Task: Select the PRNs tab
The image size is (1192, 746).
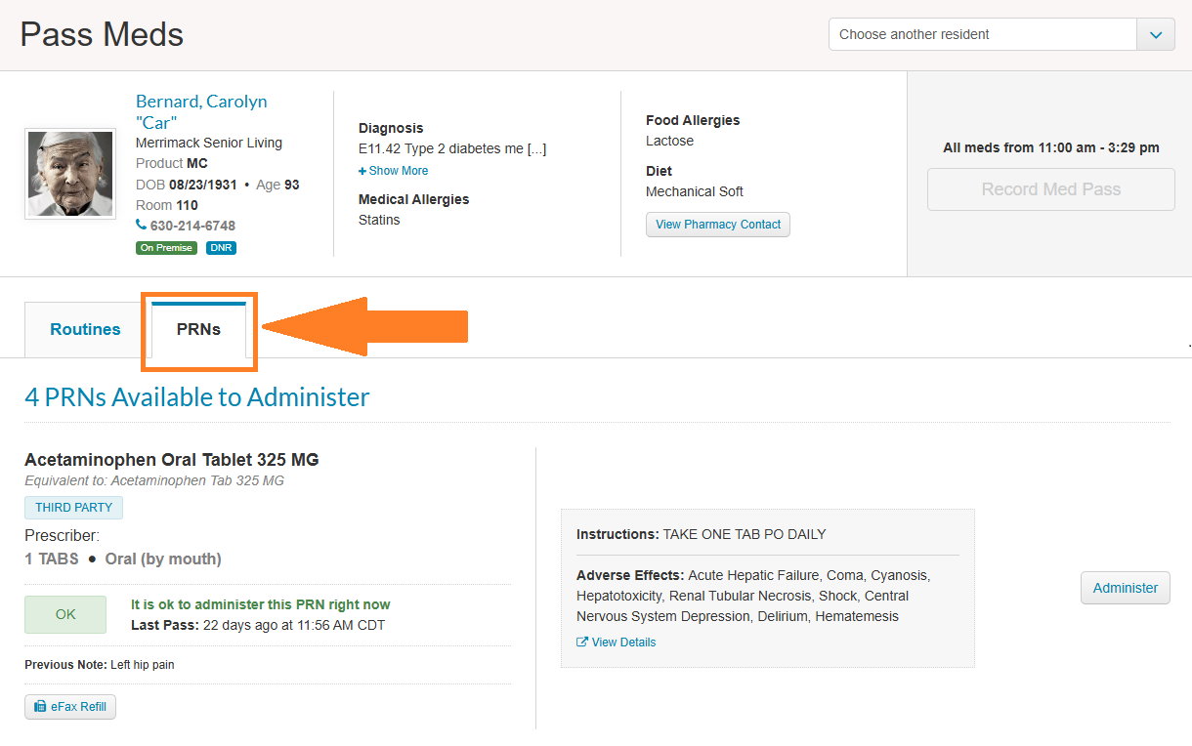Action: click(x=198, y=329)
